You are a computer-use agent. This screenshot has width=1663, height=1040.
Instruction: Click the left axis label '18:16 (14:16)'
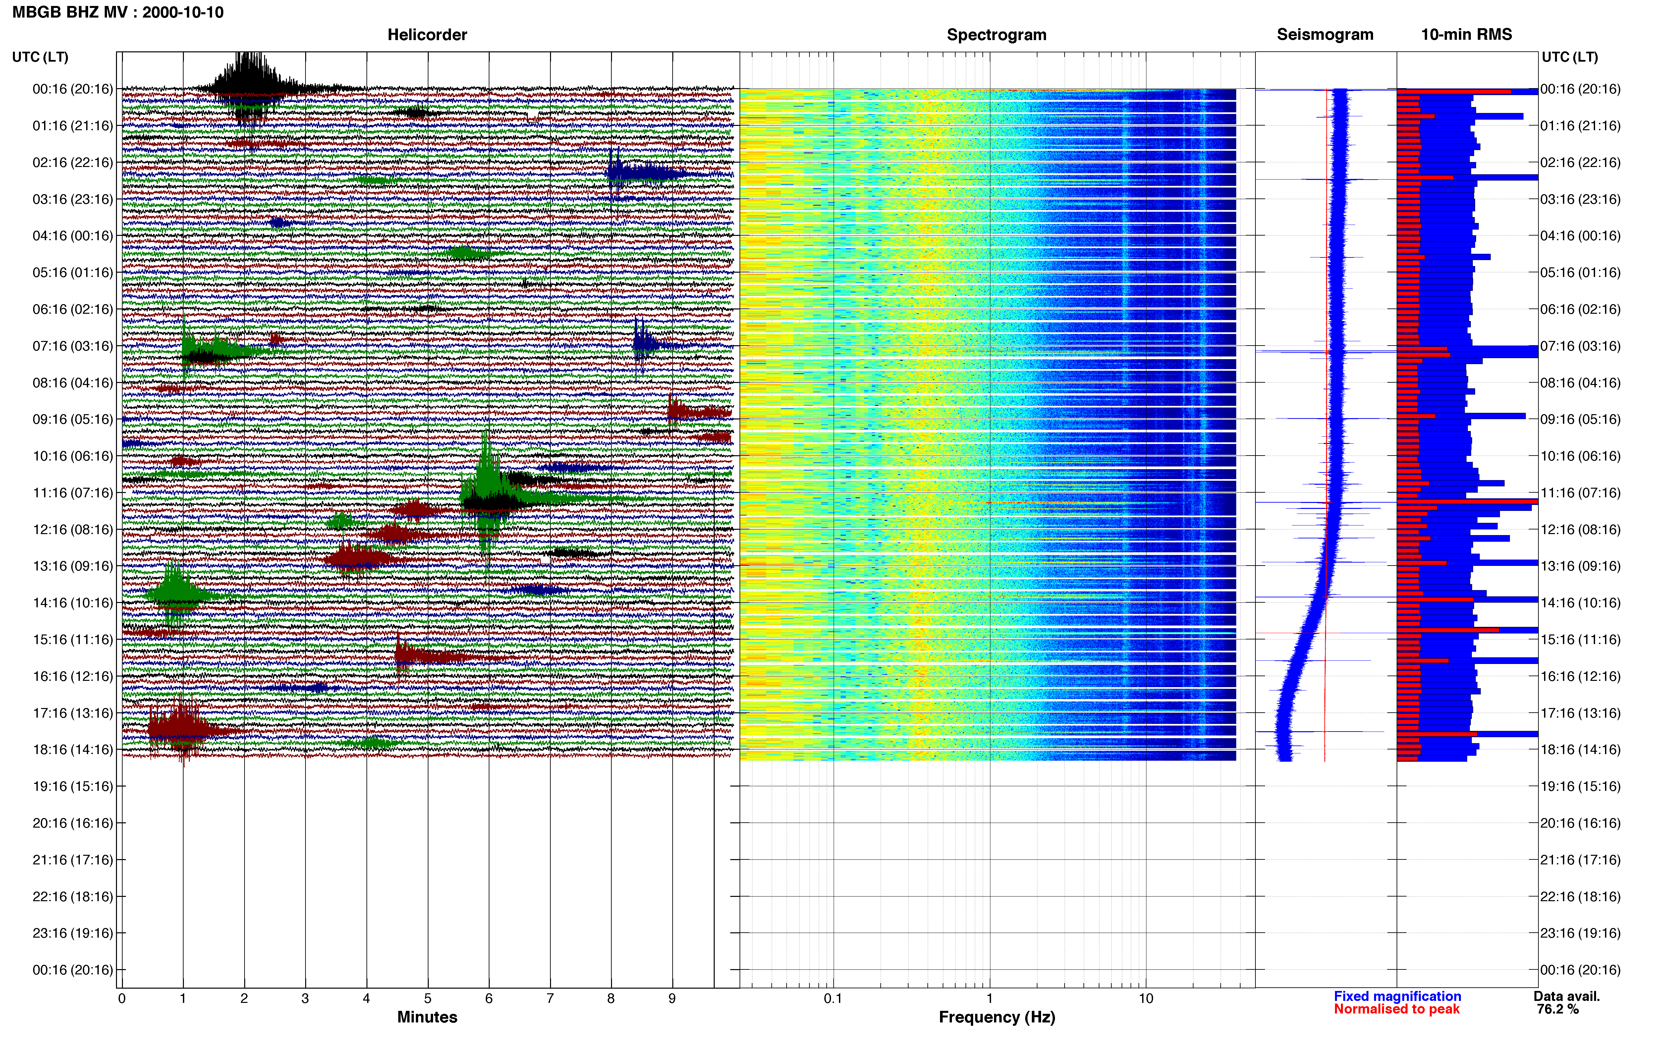point(72,750)
